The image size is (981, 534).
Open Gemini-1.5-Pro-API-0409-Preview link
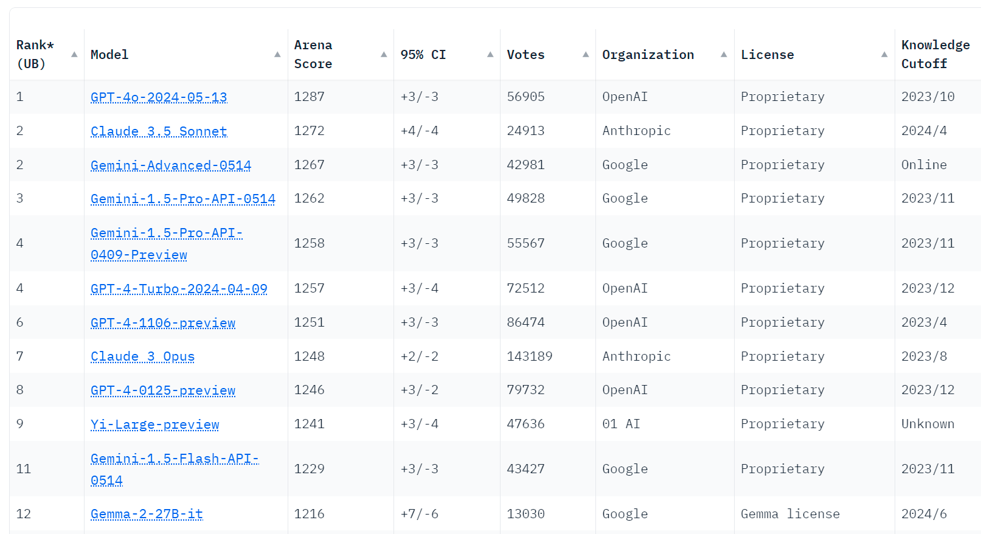coord(167,244)
